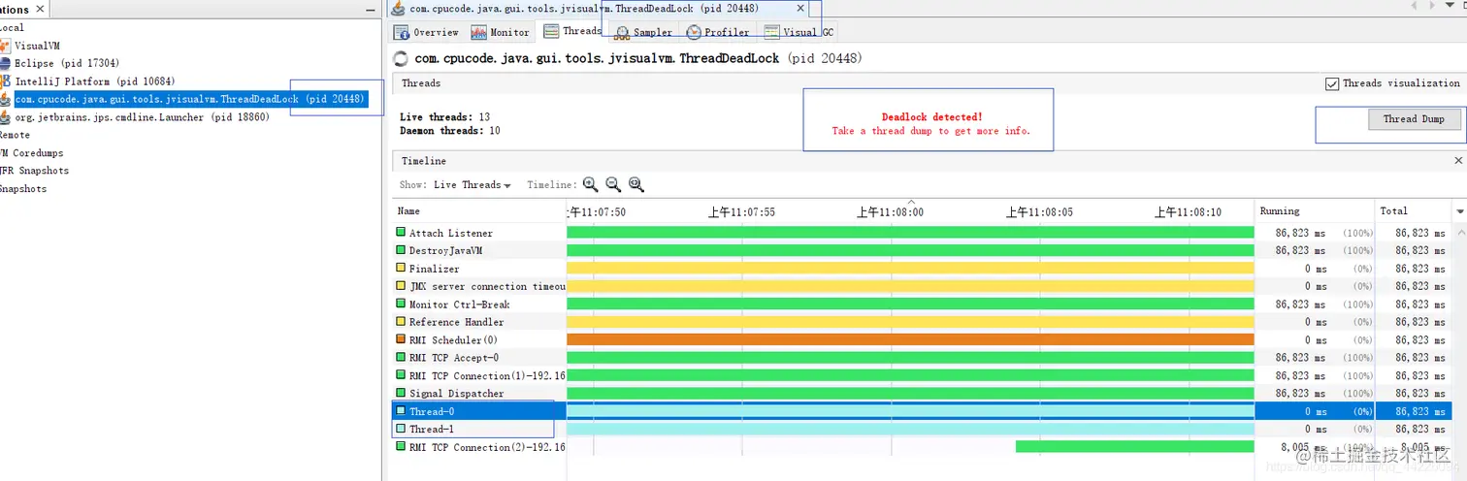Open the Monitor tab
Screen dimensions: 1467x481
point(501,32)
